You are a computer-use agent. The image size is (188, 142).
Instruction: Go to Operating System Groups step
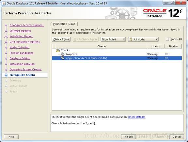click(25, 69)
